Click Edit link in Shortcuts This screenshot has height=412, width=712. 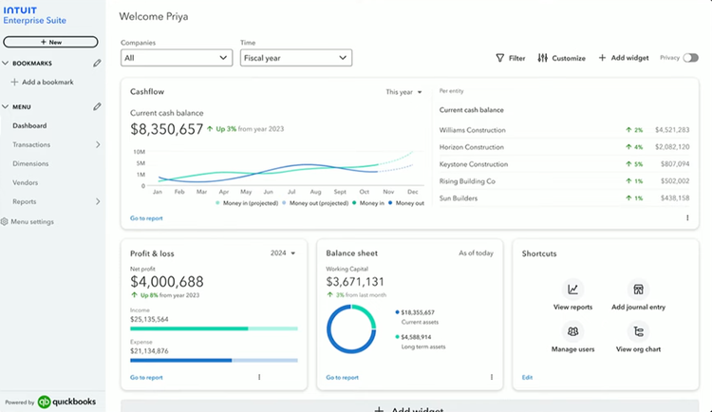(x=527, y=378)
